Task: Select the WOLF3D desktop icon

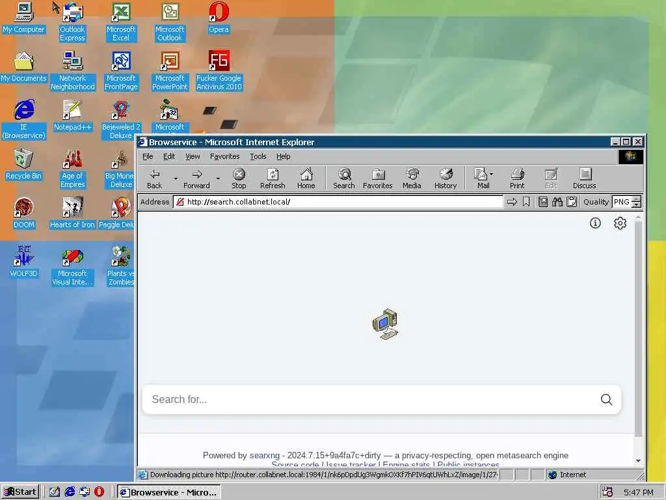Action: 24,262
